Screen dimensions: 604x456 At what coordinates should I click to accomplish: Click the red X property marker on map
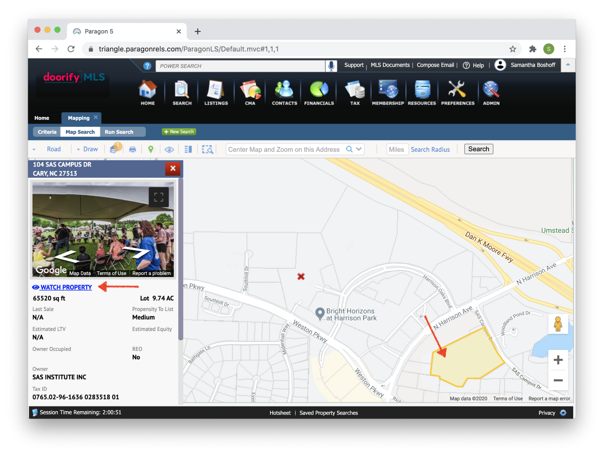pos(301,276)
